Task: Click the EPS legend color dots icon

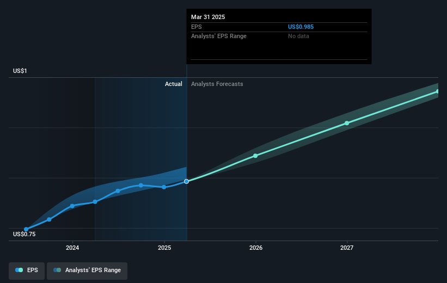Action: [x=19, y=270]
